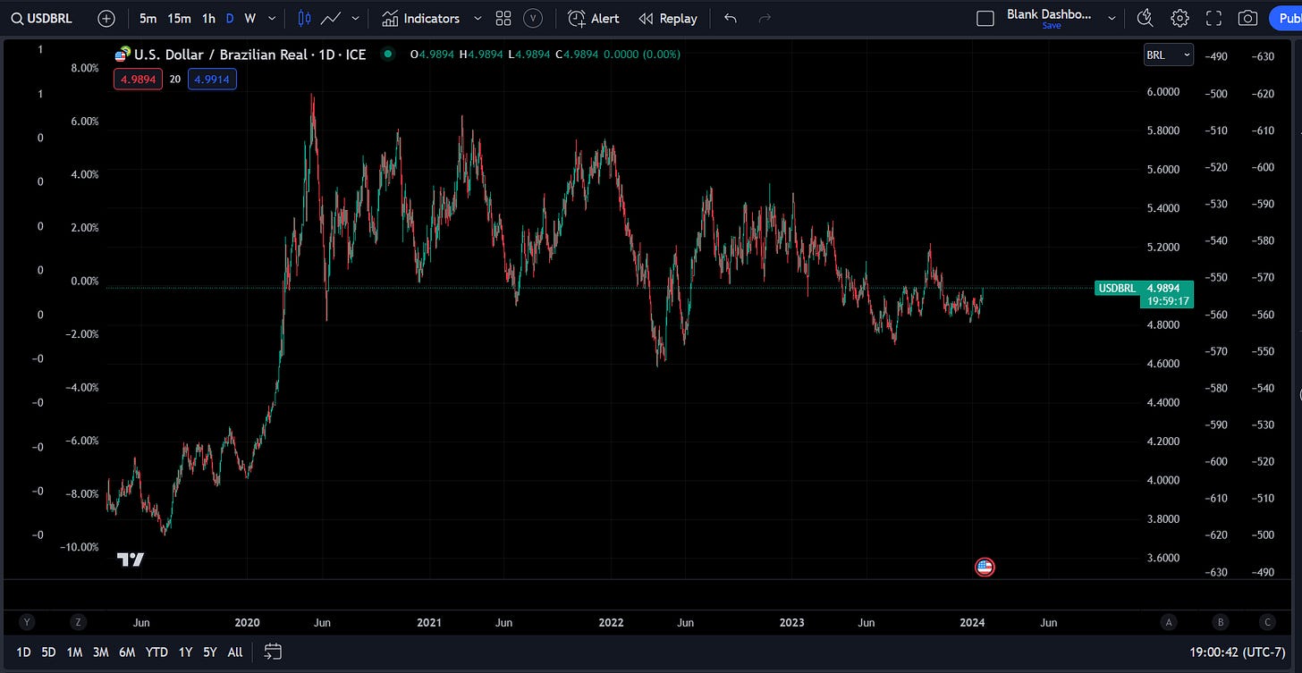Set date range to 1Y
This screenshot has width=1302, height=673.
(185, 652)
